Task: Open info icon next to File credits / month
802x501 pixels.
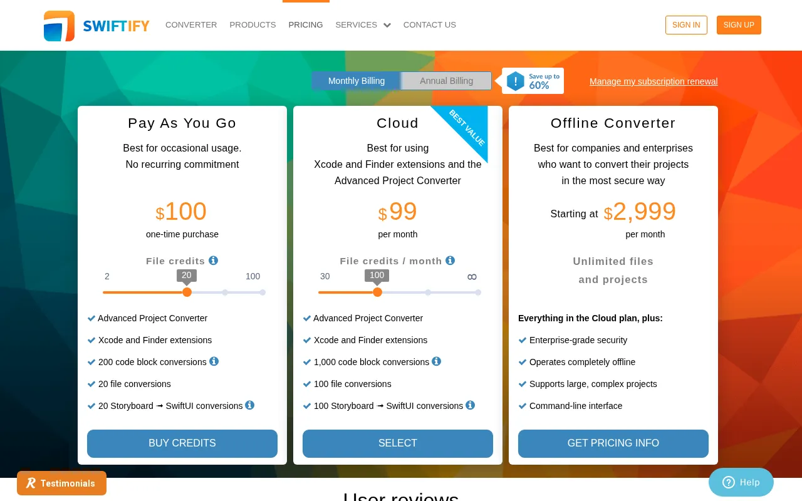Action: pos(450,261)
